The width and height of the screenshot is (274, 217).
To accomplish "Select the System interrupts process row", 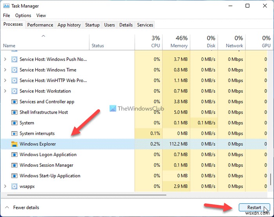I will click(134, 133).
